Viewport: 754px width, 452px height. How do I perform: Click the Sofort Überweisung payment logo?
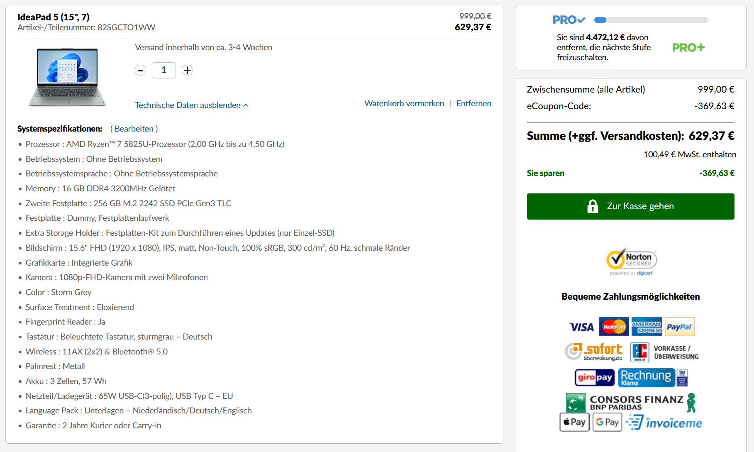(594, 352)
